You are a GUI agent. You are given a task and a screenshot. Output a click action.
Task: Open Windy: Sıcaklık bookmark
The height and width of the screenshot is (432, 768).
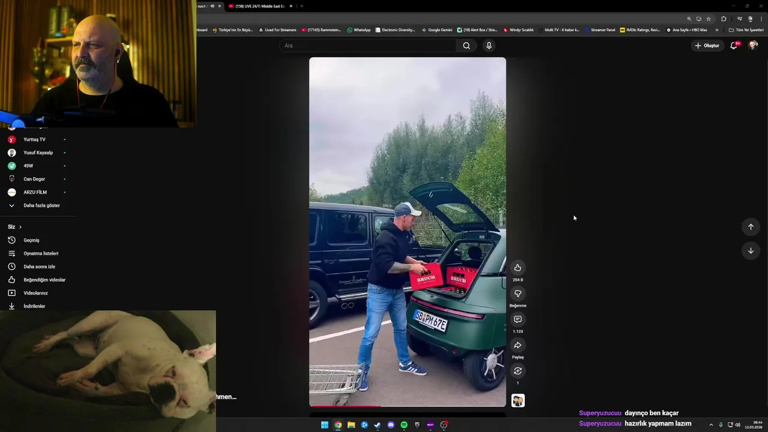(x=518, y=29)
